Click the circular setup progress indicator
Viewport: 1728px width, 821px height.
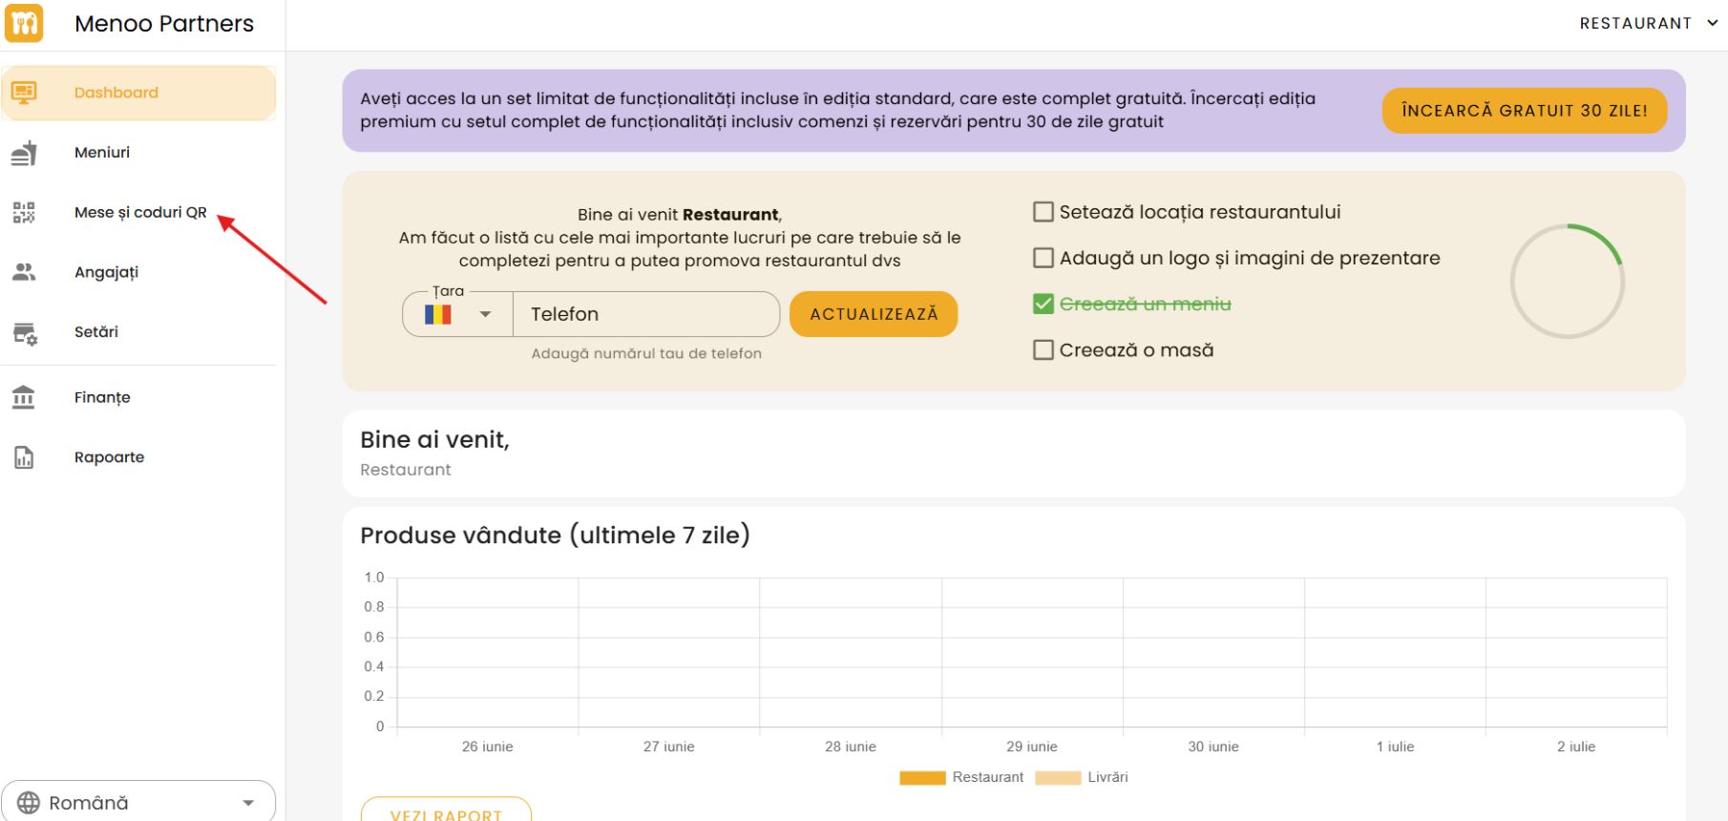click(1567, 281)
